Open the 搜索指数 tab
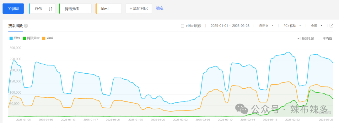Screen dimensions: 339x123 (15, 26)
